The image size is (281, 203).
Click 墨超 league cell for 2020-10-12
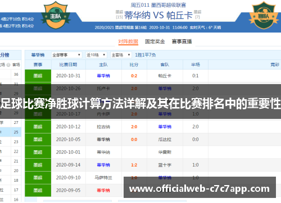tap(38, 127)
